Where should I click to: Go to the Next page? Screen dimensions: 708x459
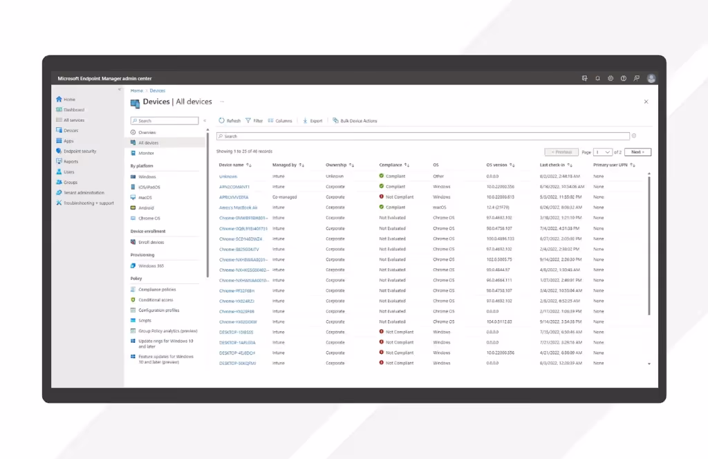click(638, 152)
